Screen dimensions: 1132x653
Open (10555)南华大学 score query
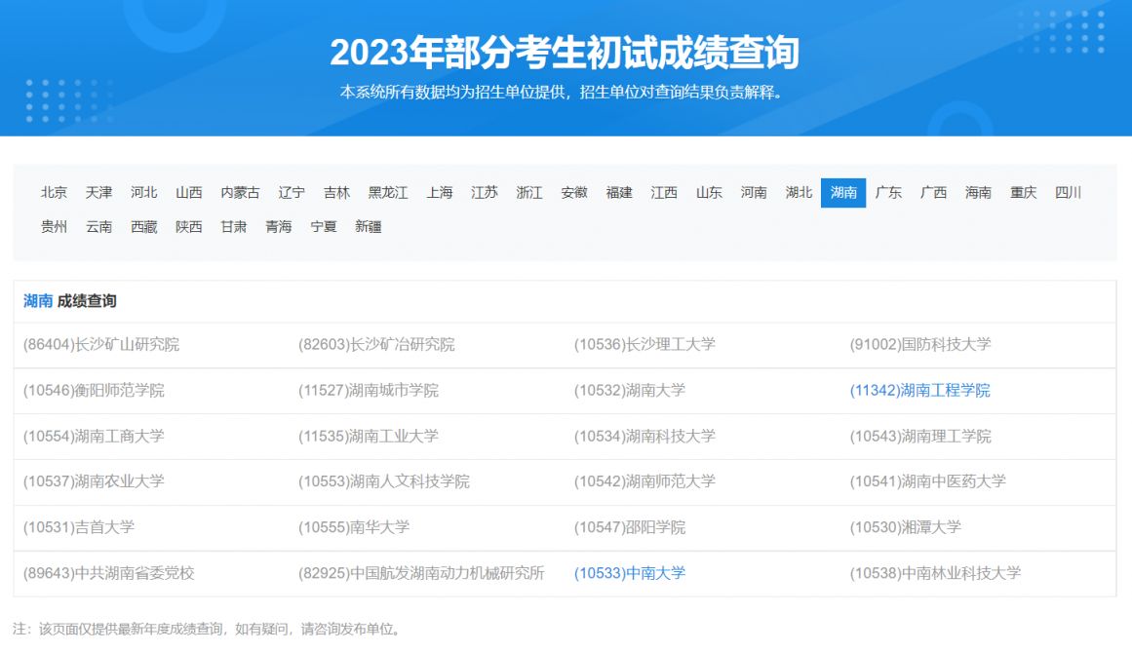354,527
